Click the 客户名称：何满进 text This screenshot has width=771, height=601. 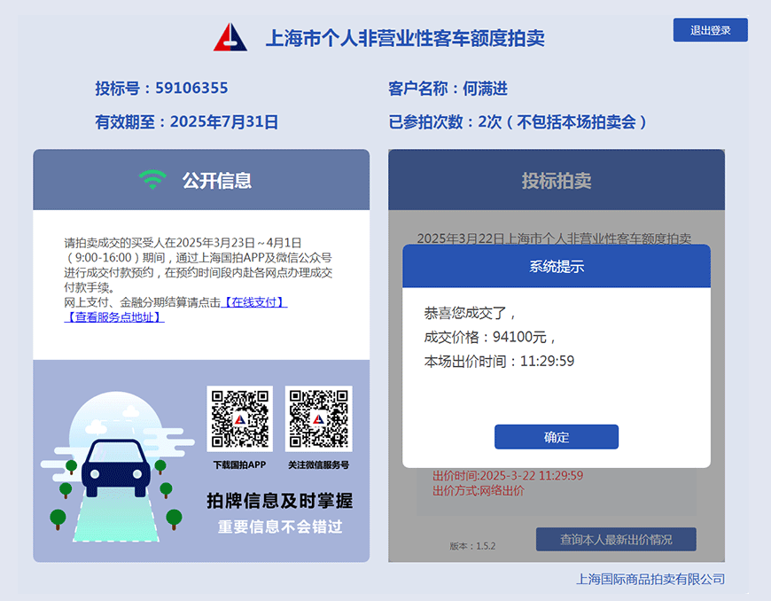pyautogui.click(x=448, y=89)
